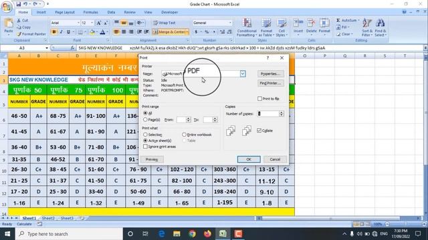Open Cell Styles gallery
Viewport: 428px width, 240px height.
[x=282, y=28]
